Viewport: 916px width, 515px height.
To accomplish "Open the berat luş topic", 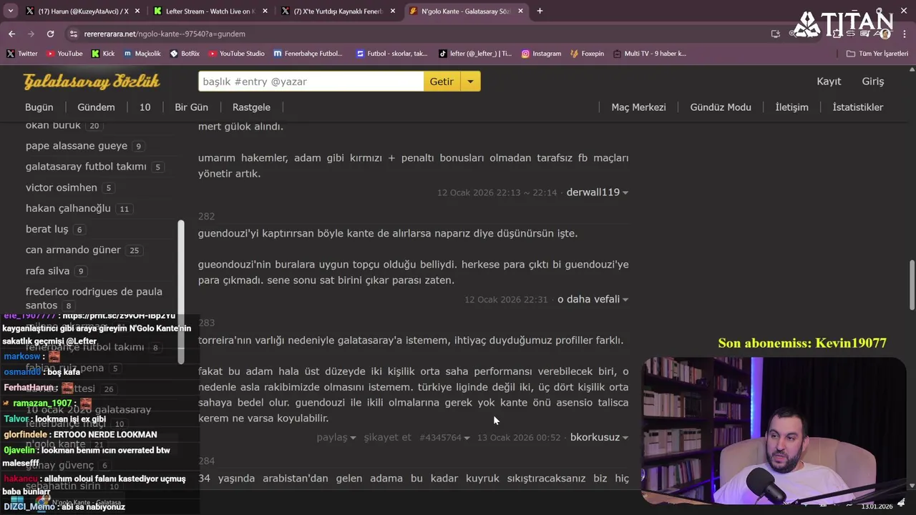I will pos(47,229).
